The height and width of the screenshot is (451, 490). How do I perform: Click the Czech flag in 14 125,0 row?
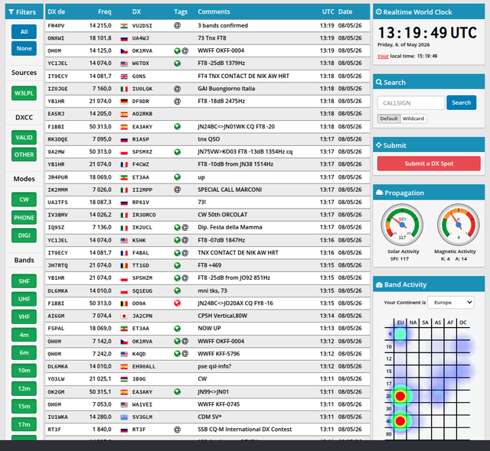pyautogui.click(x=124, y=51)
